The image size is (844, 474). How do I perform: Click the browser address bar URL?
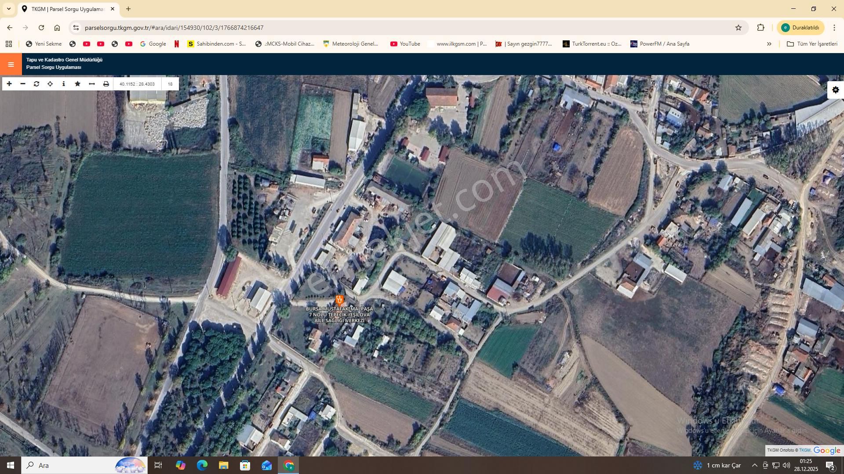tap(174, 28)
